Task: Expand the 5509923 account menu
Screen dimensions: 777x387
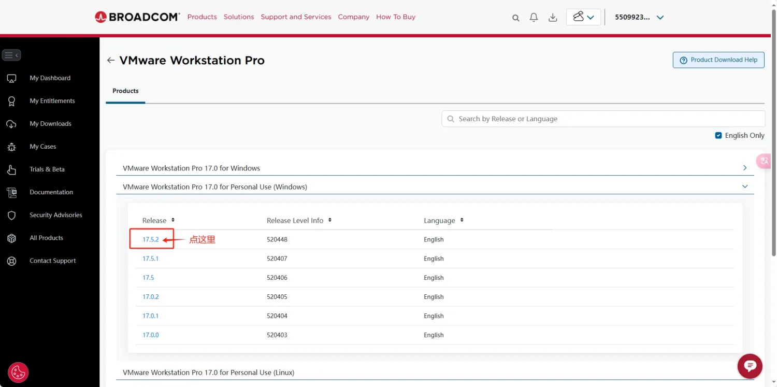Action: click(x=639, y=17)
